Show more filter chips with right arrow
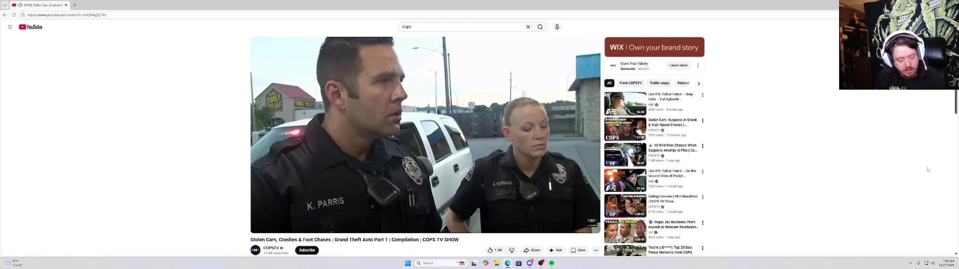The height and width of the screenshot is (269, 959). [x=699, y=83]
